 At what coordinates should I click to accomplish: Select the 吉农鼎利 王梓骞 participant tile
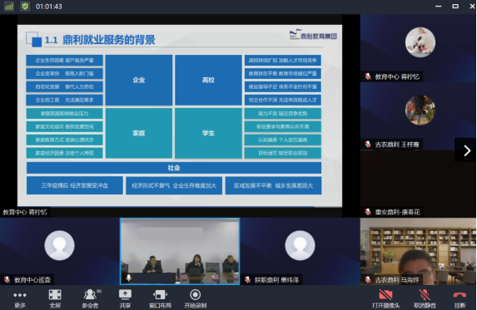point(418,116)
